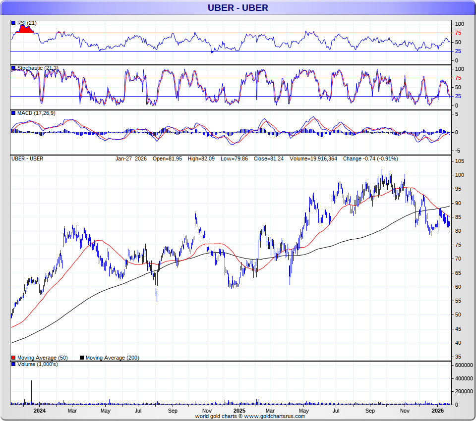Click the Jan-27 2026 date readout
The width and height of the screenshot is (476, 421).
(x=131, y=158)
